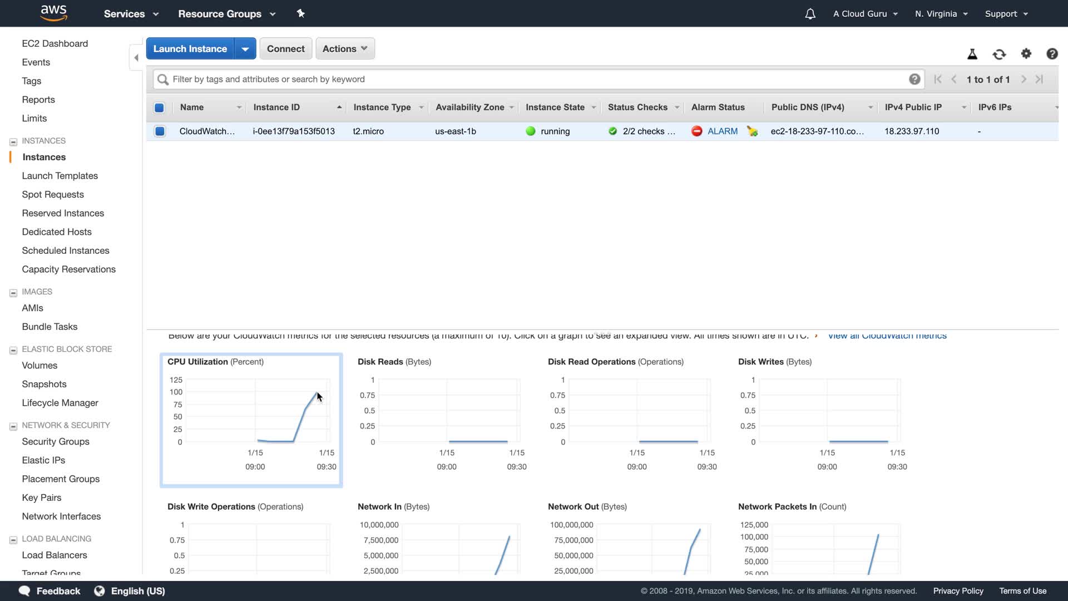Viewport: 1068px width, 601px height.
Task: Click the notifications bell icon
Action: click(x=810, y=14)
